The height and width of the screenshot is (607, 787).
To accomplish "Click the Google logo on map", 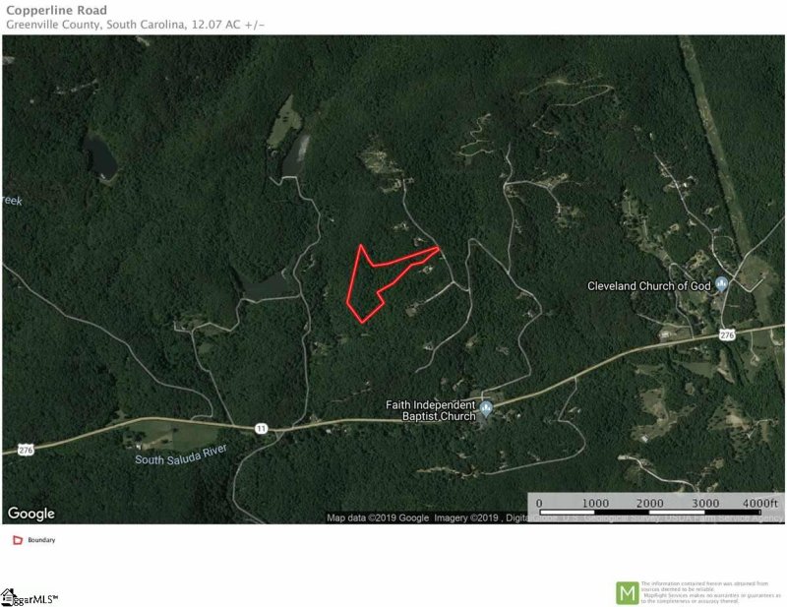I will 31,514.
